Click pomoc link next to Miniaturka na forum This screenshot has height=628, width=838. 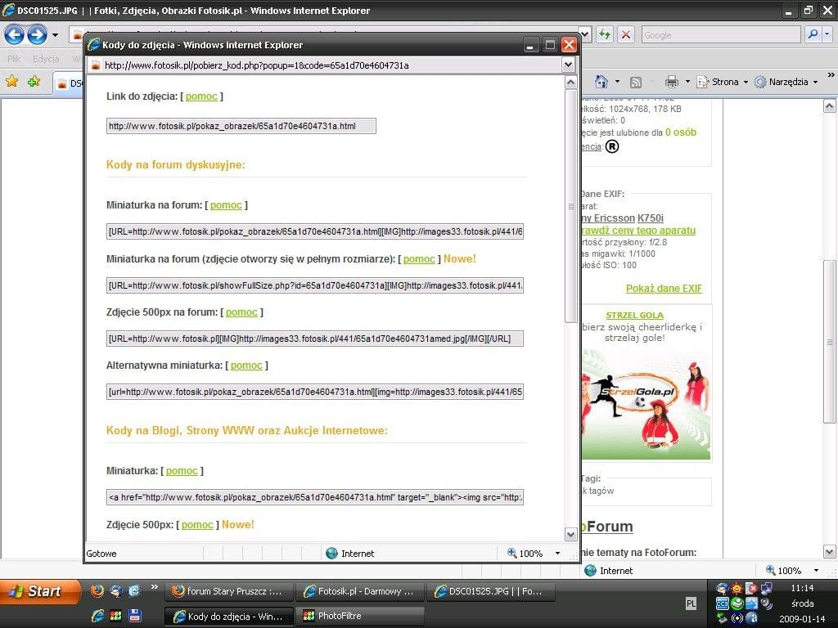click(226, 205)
